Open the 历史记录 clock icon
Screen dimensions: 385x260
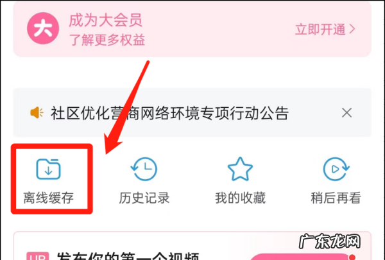pos(144,169)
